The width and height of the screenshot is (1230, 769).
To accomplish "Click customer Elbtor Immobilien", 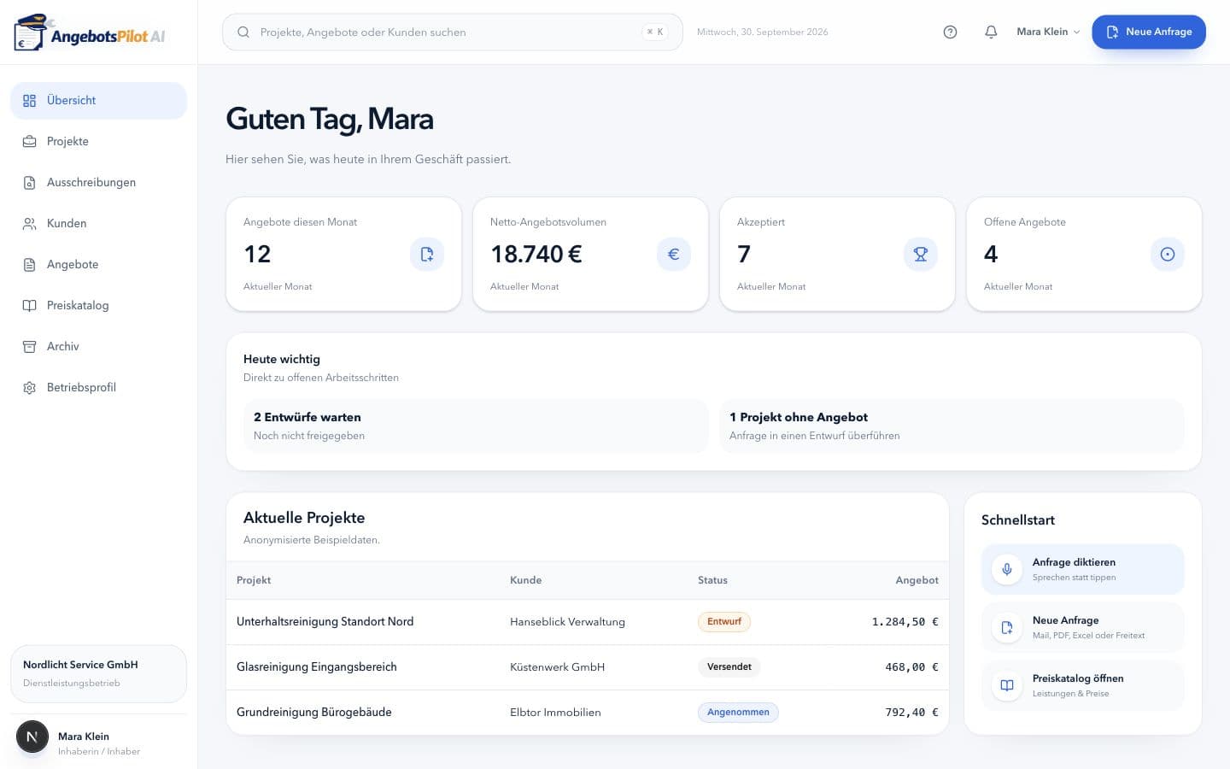I will 555,712.
